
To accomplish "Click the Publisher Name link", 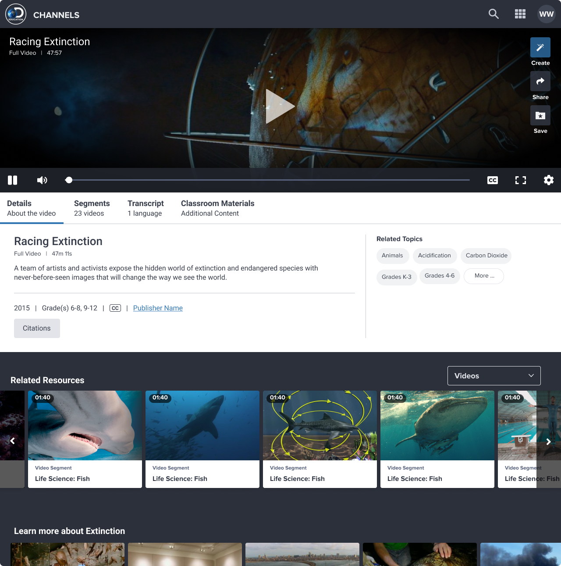I will pyautogui.click(x=158, y=308).
